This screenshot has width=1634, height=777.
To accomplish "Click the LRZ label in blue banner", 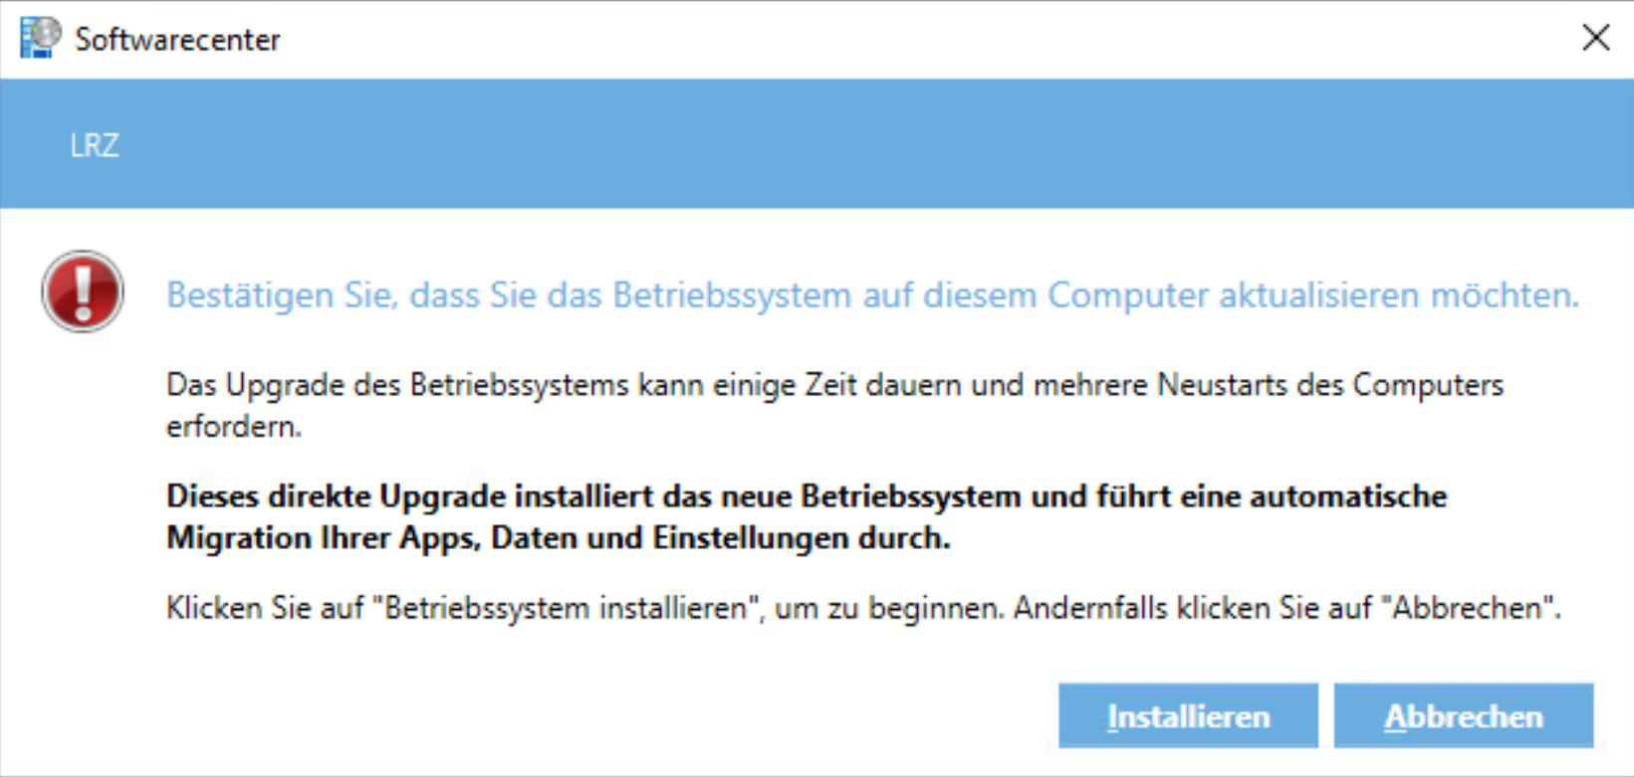I will pos(95,146).
